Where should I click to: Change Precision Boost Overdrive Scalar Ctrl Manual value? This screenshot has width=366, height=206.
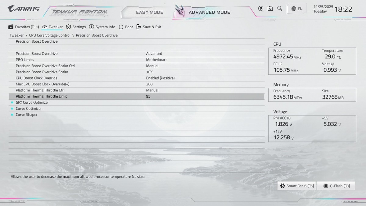(152, 66)
